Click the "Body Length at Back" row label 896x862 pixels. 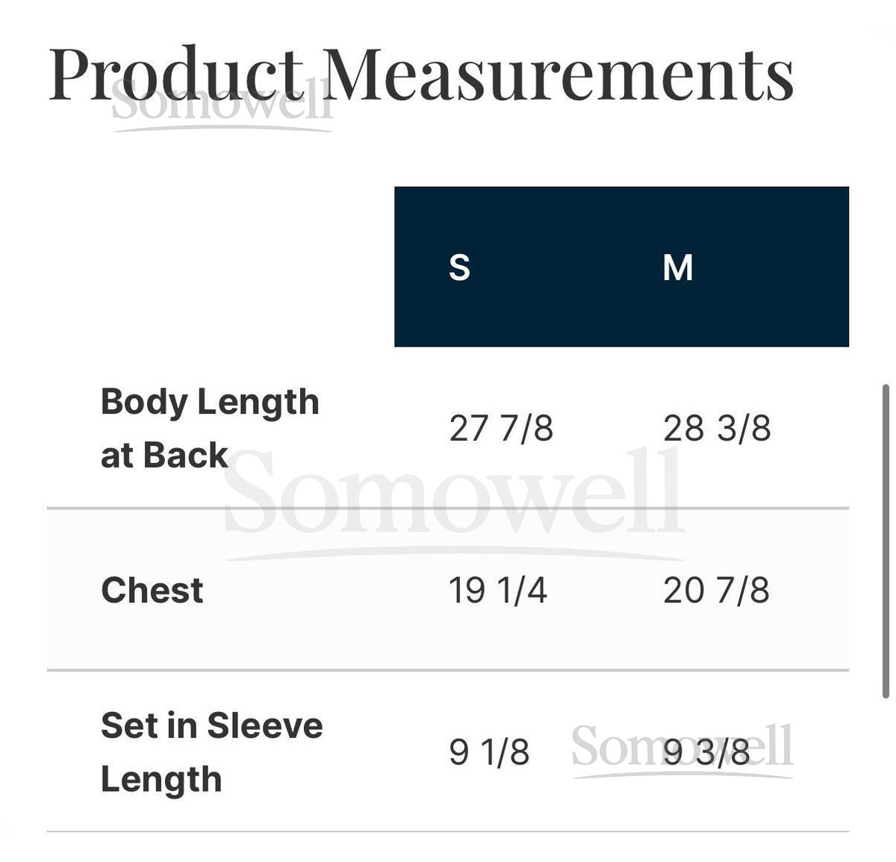pos(210,428)
